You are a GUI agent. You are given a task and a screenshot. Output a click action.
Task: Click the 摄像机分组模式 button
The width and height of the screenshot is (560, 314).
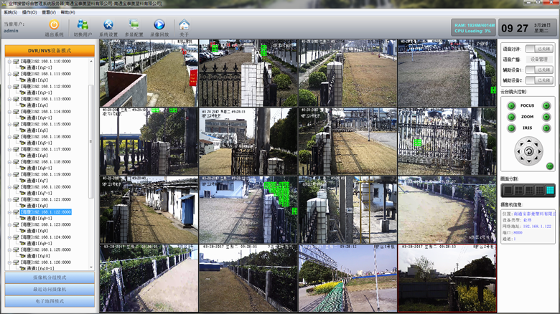50,277
